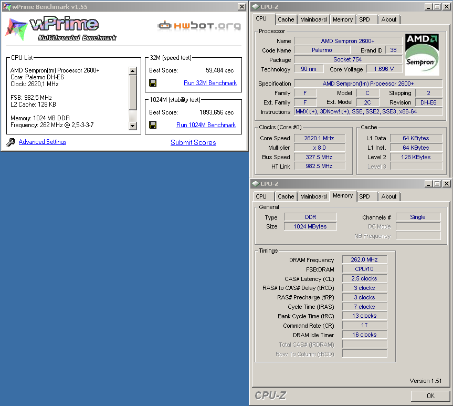Click Package field Socket 754

348,59
